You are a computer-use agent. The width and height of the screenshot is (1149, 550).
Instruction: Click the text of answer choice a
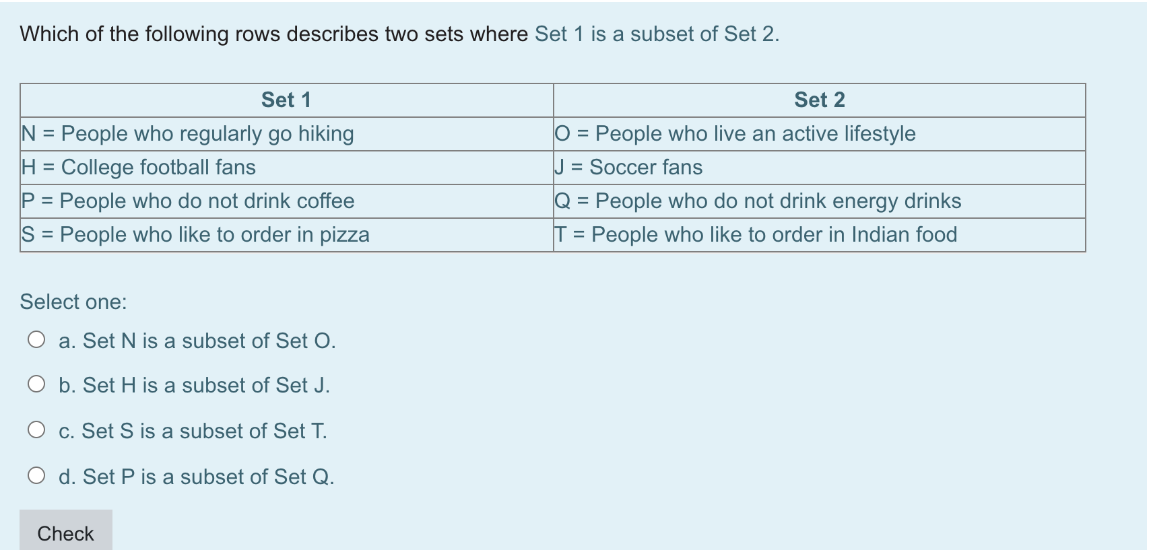coord(197,341)
